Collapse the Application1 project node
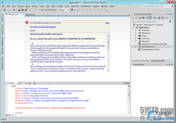176x123 pixels. pyautogui.click(x=133, y=28)
